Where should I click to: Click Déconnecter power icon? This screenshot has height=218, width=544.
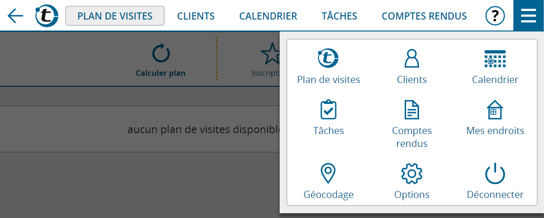[x=495, y=174]
